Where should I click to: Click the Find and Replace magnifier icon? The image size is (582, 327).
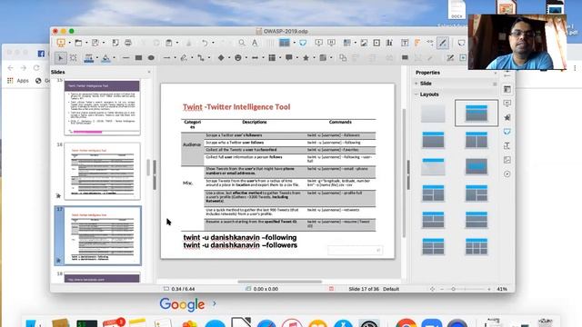click(242, 43)
